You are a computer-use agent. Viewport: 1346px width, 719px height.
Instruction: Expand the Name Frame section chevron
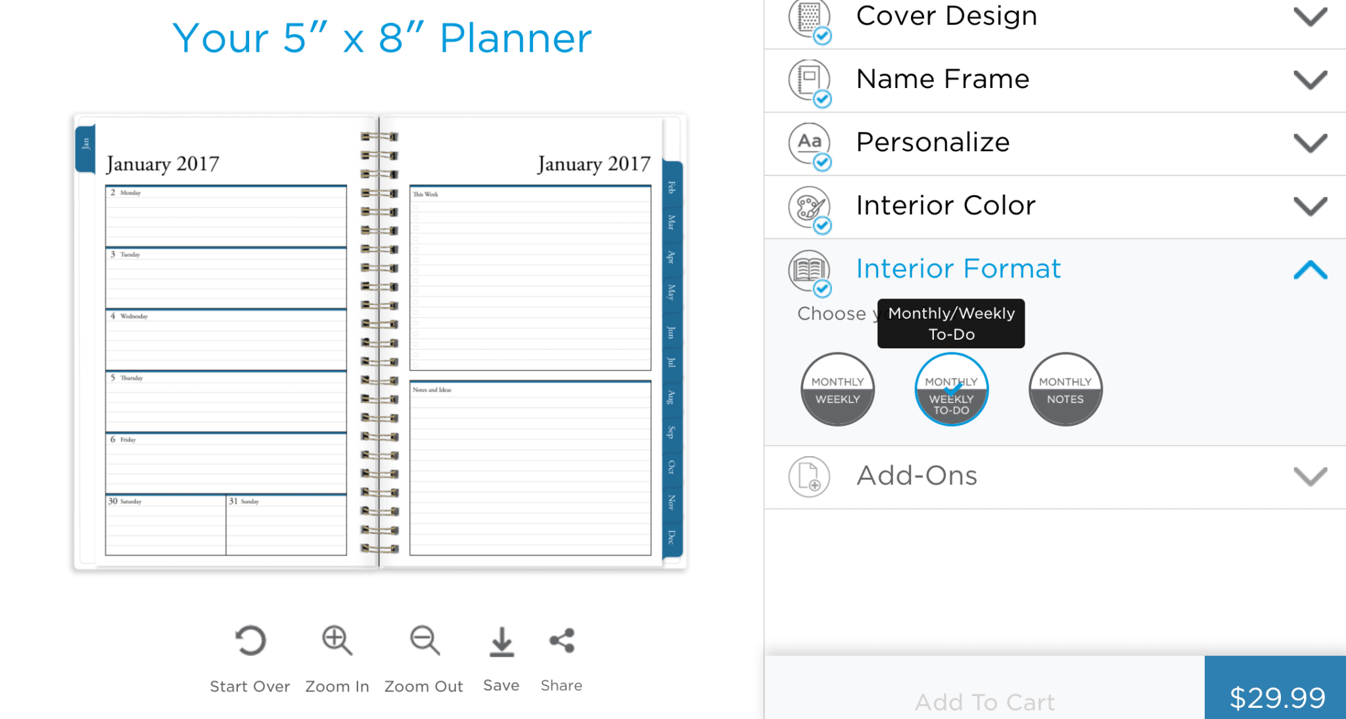click(1310, 80)
